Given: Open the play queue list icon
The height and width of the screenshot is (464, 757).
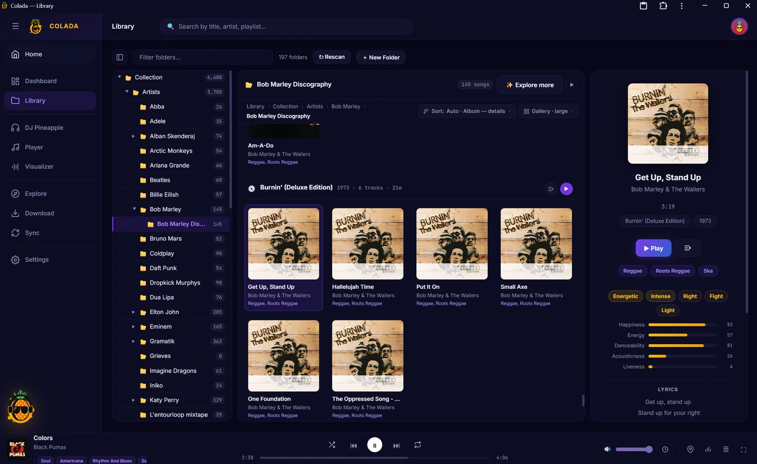Looking at the screenshot, I should pyautogui.click(x=726, y=449).
